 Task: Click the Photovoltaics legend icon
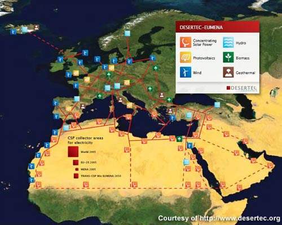click(x=186, y=57)
